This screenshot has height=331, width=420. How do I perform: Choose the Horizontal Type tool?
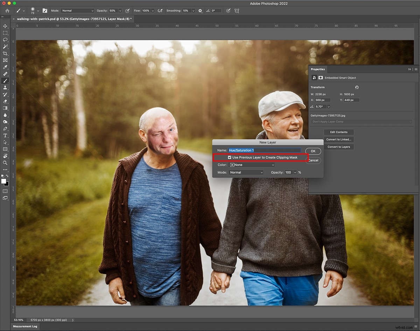point(5,135)
